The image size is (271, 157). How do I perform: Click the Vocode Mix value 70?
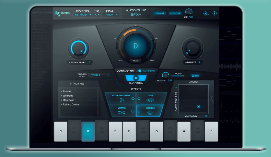(206, 116)
